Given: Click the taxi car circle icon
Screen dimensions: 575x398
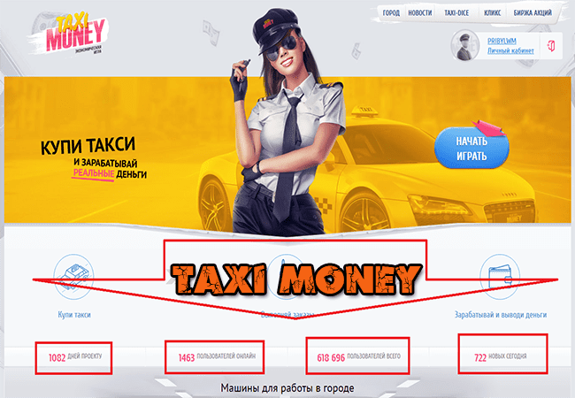Looking at the screenshot, I should point(73,277).
